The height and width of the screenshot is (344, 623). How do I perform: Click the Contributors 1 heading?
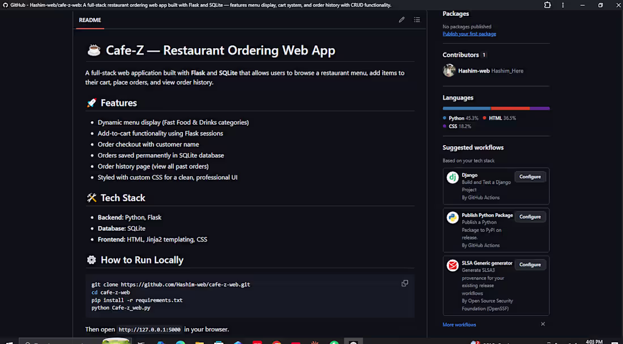(x=464, y=55)
